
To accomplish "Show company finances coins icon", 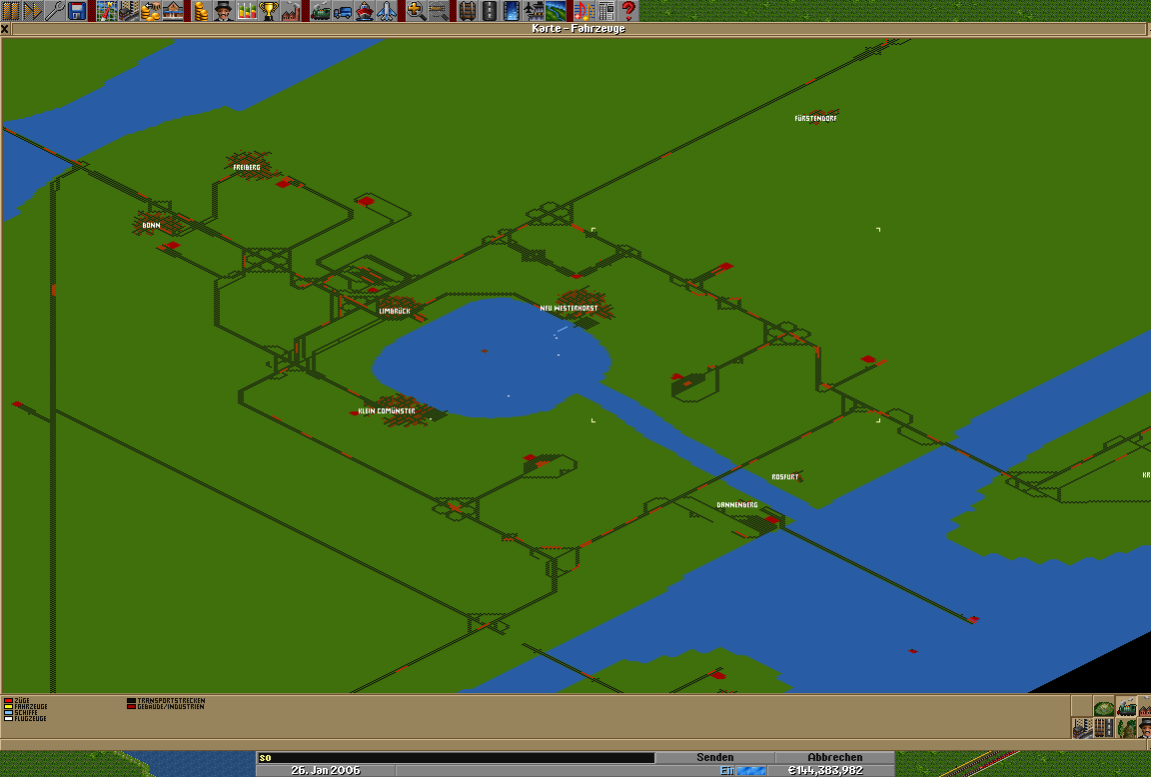I will tap(201, 10).
